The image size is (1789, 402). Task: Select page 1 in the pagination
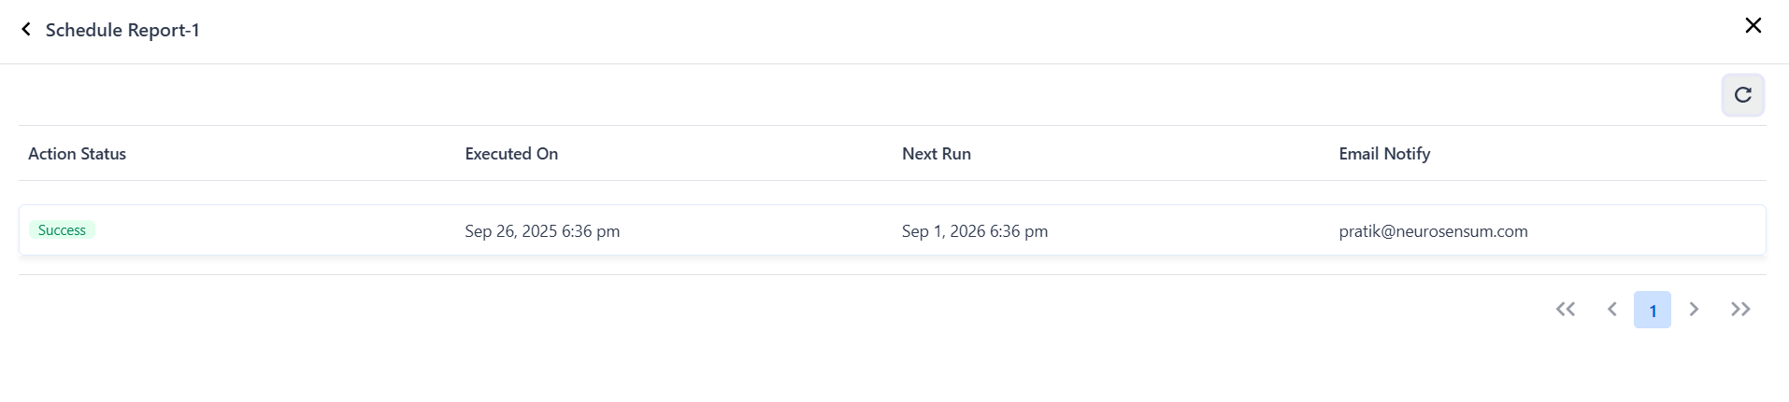1652,310
